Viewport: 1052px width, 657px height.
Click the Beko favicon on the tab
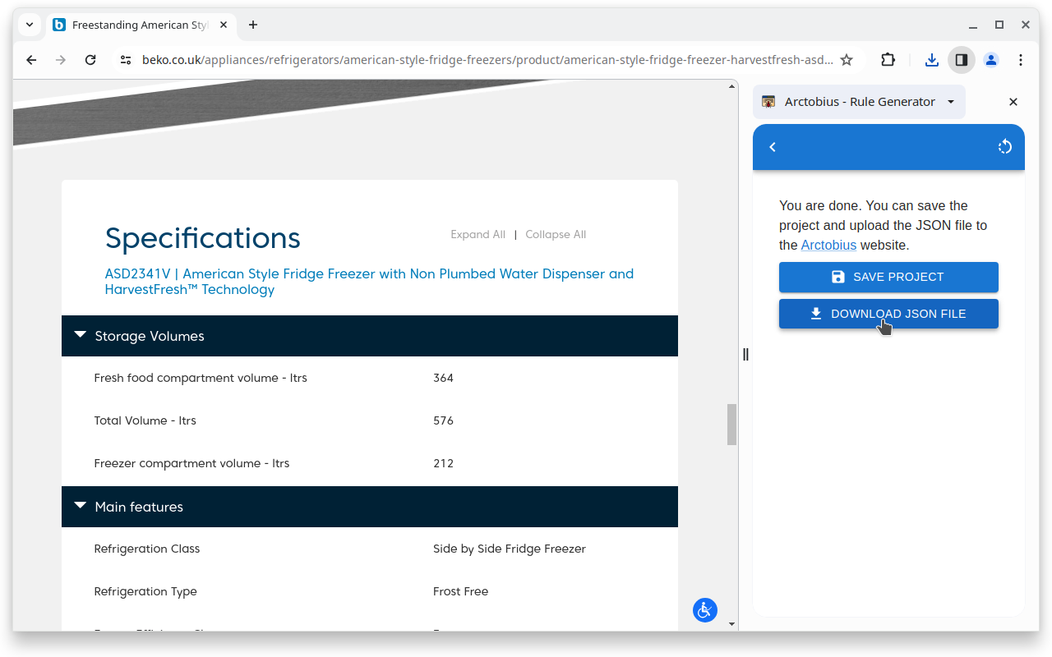[59, 25]
